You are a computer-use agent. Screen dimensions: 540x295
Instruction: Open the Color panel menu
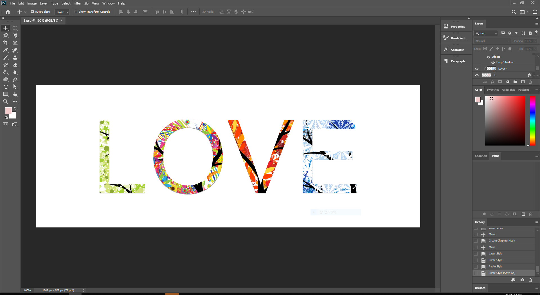537,90
